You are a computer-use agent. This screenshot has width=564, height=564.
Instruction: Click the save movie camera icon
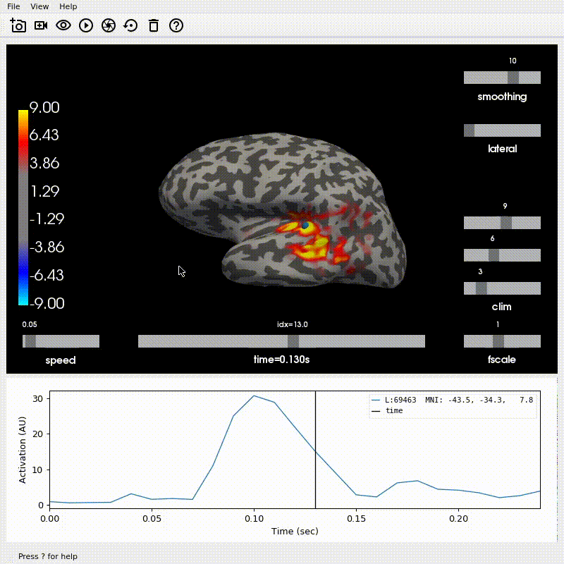41,25
